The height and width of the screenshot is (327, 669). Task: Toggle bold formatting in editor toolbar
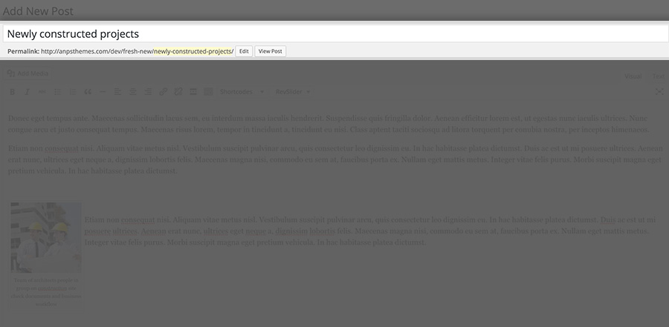coord(13,92)
